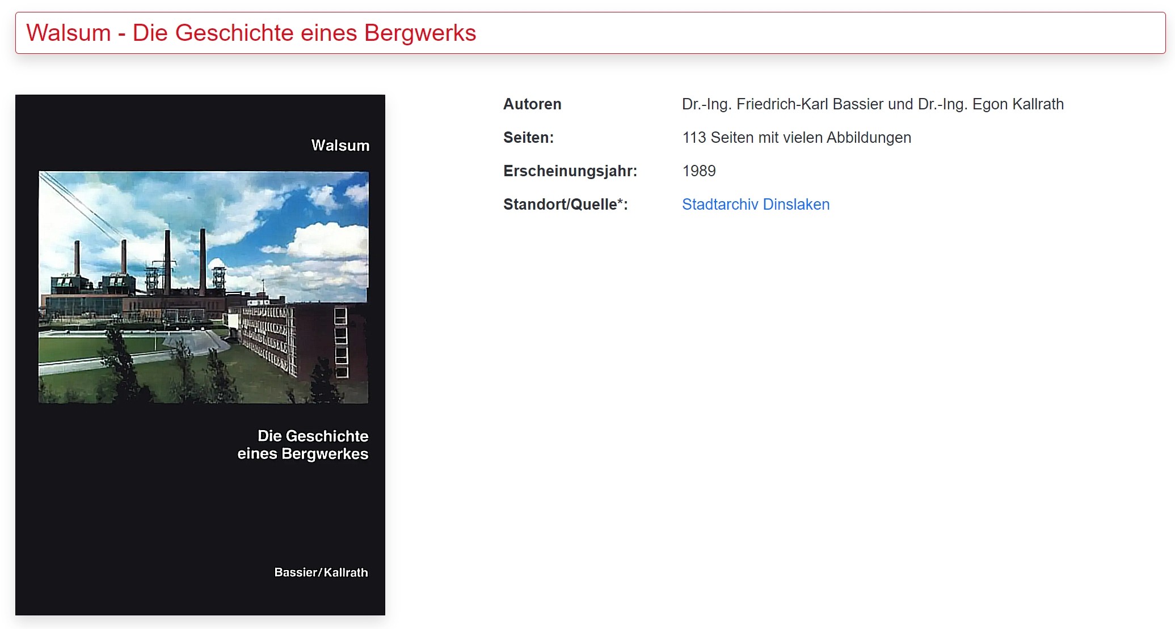Open the Stadtarchiv Dinslaken link
The image size is (1175, 629).
pyautogui.click(x=755, y=205)
